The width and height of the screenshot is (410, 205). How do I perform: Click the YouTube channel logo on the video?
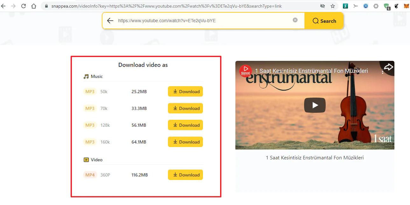pos(246,71)
